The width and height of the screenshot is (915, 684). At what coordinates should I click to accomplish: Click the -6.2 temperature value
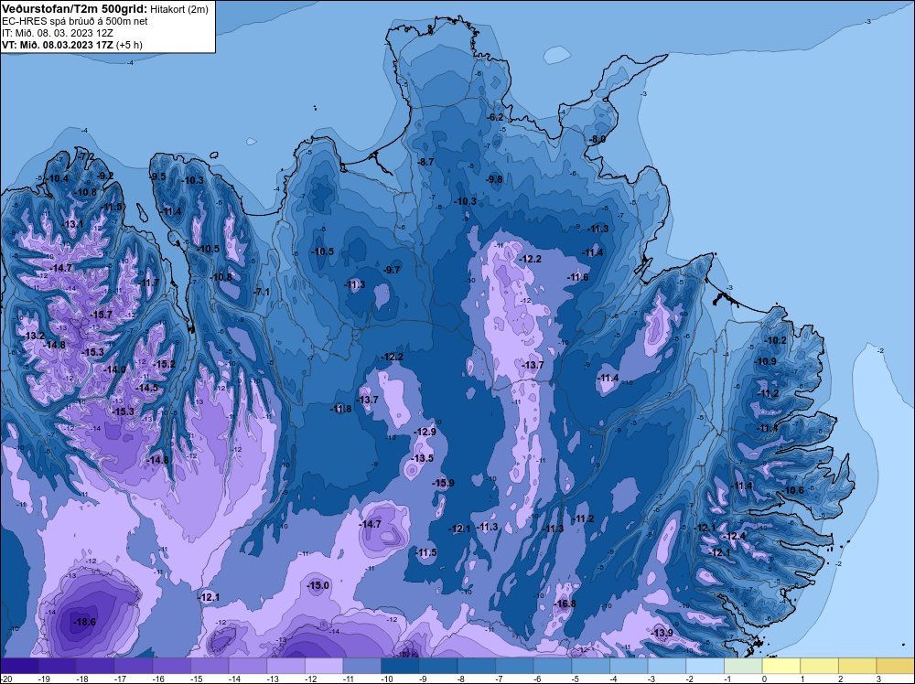click(495, 117)
